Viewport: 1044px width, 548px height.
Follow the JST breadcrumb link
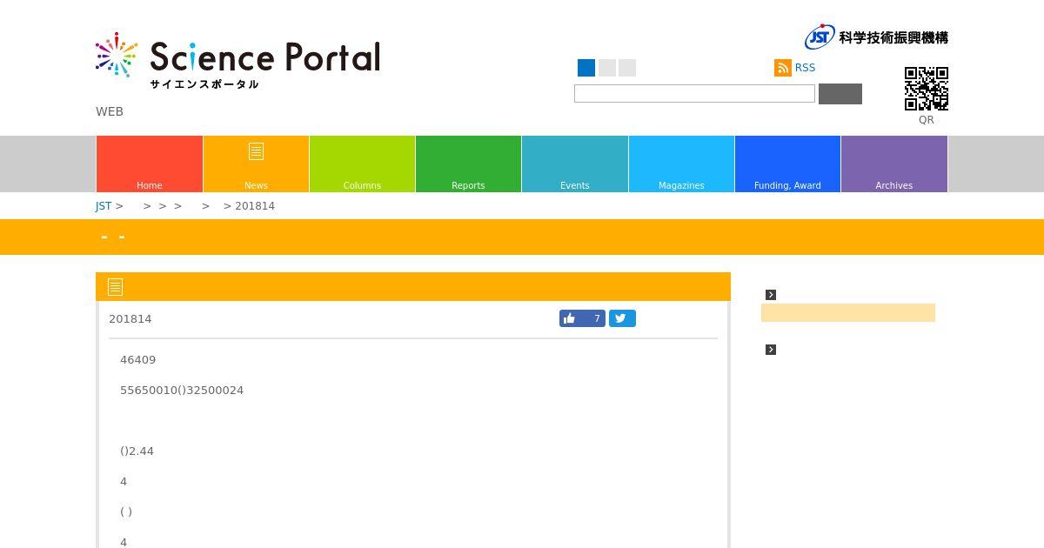pyautogui.click(x=104, y=206)
